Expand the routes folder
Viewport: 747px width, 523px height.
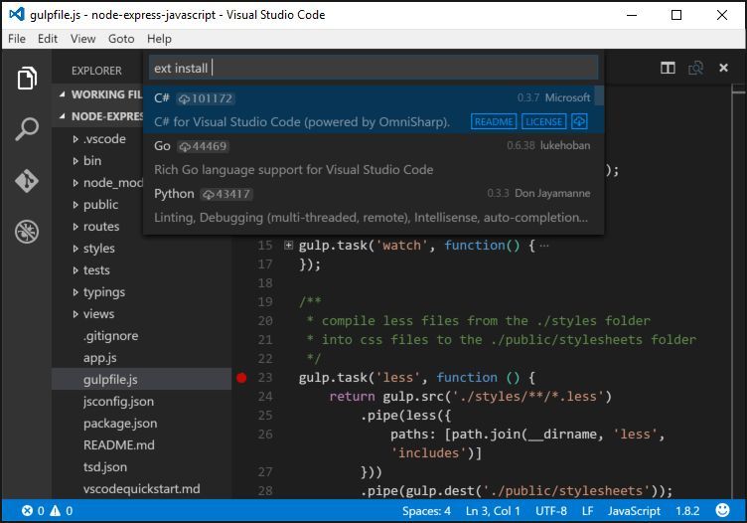[x=75, y=227]
